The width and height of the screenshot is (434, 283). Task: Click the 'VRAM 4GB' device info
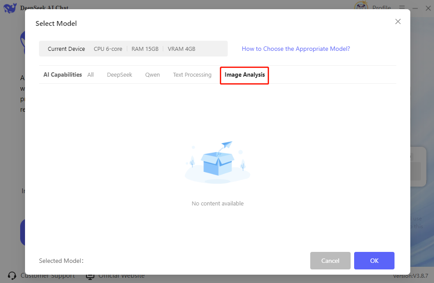[x=182, y=49]
